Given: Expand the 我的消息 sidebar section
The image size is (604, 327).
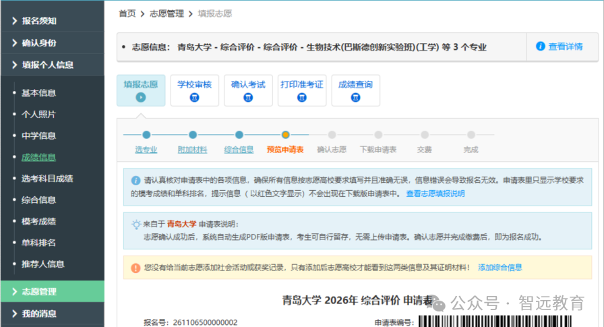Looking at the screenshot, I should [52, 314].
